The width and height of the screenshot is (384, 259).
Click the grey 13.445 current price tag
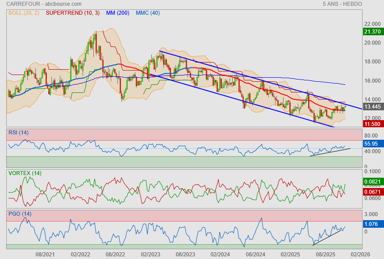[372, 107]
